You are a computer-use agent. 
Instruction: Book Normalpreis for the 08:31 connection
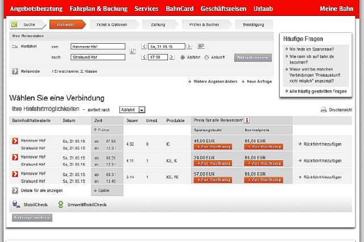tap(263, 180)
